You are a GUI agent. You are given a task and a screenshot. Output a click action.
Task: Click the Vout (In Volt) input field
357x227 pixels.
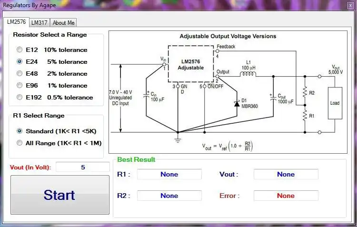pos(83,167)
